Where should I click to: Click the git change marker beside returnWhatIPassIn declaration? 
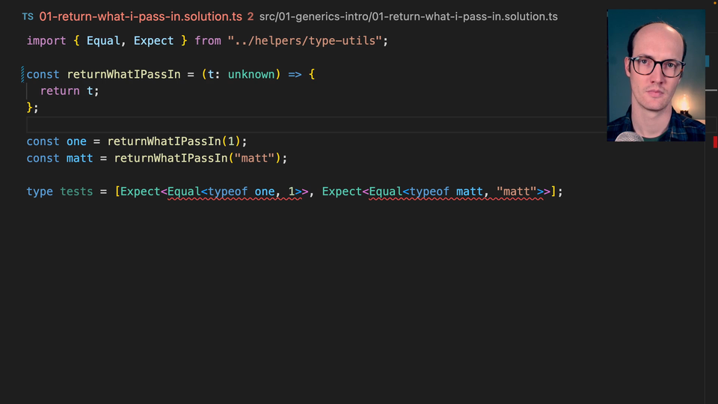click(x=24, y=74)
